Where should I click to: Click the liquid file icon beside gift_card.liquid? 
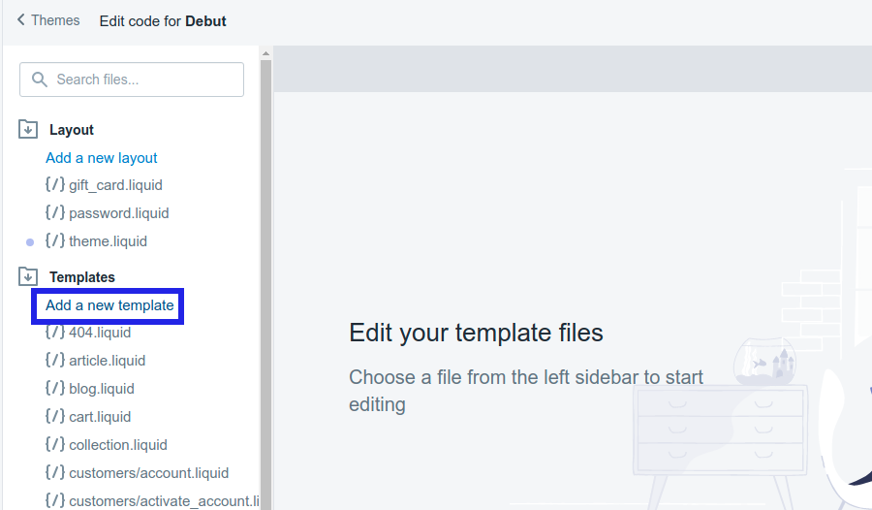pyautogui.click(x=55, y=185)
